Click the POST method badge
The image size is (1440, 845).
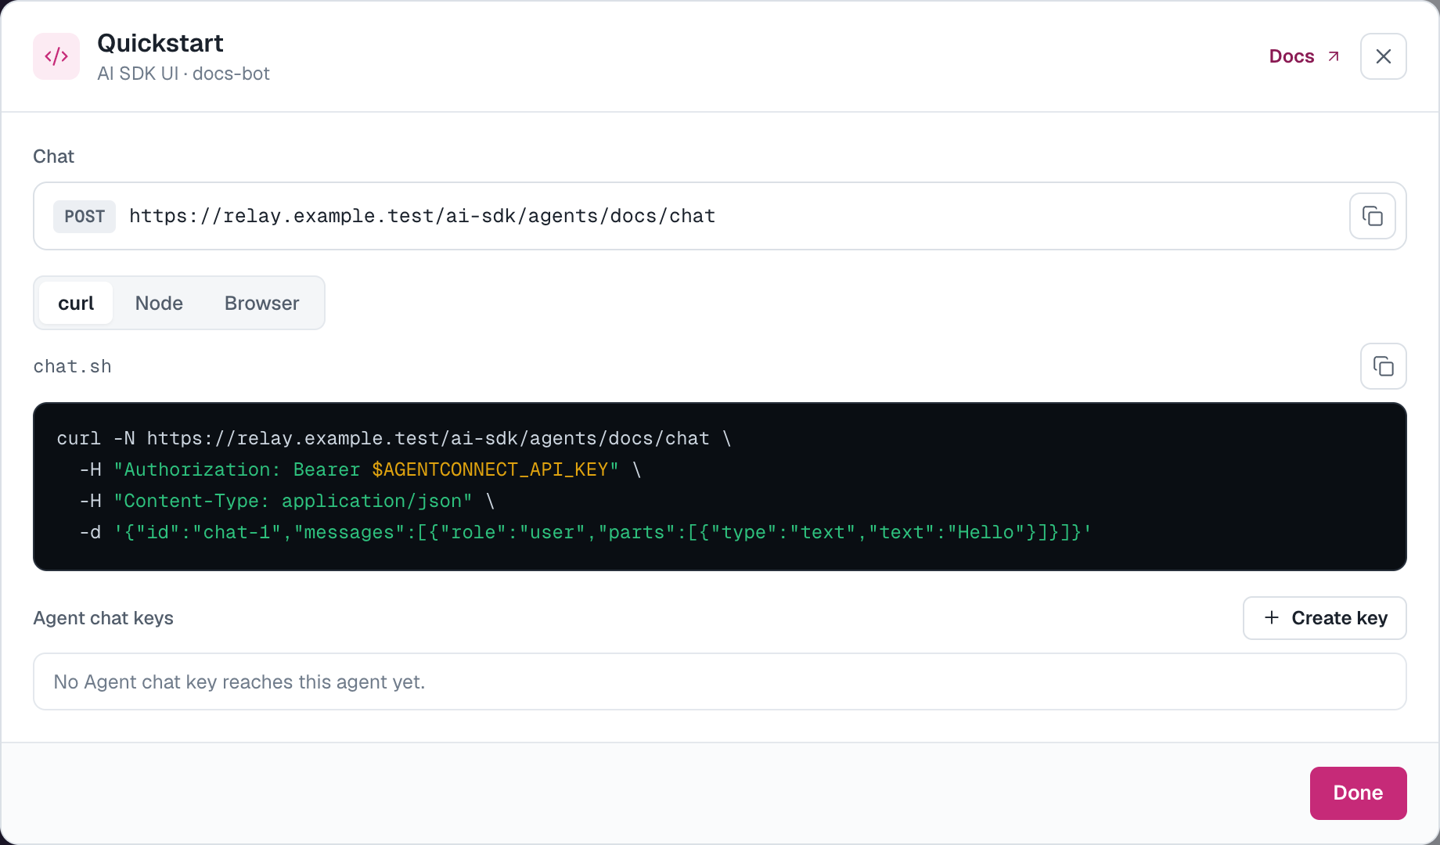click(x=85, y=217)
